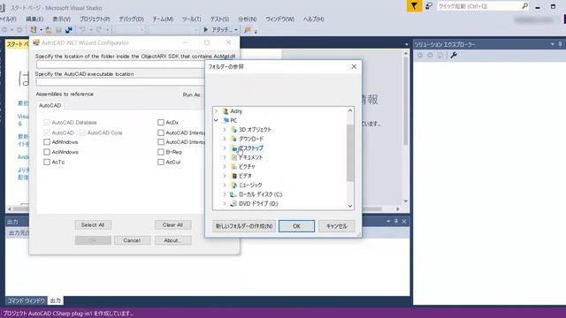The height and width of the screenshot is (318, 566).
Task: Open the 編集(E) menu
Action: click(34, 19)
